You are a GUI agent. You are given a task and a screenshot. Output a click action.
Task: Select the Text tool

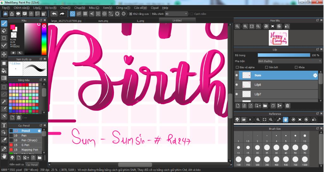[4, 125]
